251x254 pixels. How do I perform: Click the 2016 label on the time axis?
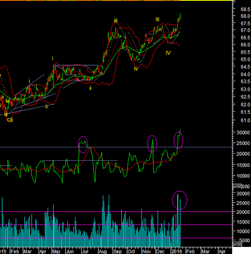tap(176, 251)
